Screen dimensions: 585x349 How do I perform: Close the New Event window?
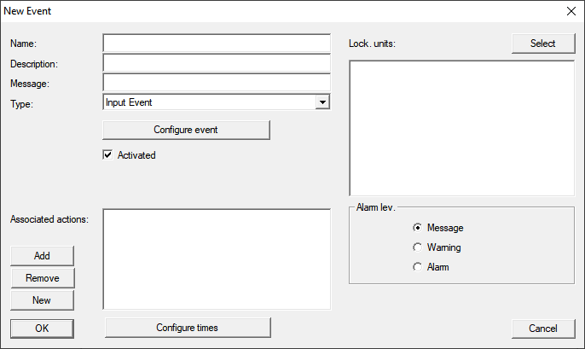pos(571,11)
